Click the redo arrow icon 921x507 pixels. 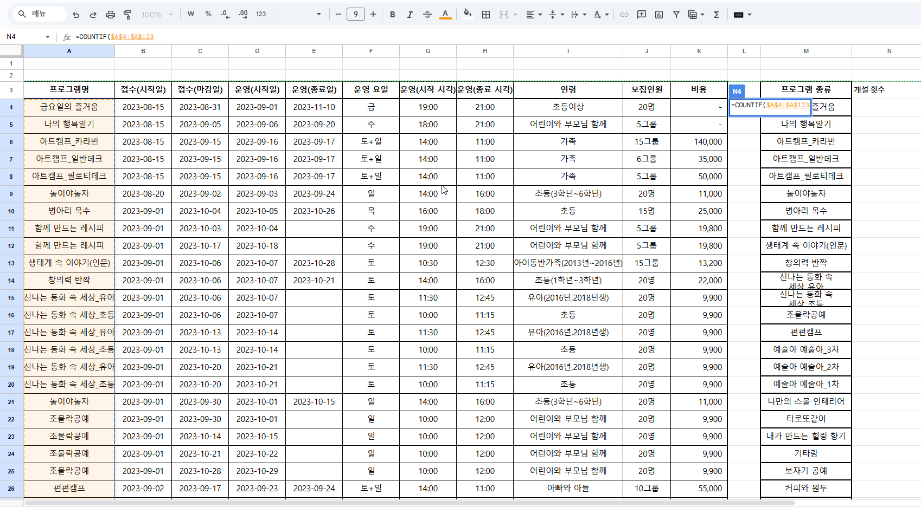point(93,15)
